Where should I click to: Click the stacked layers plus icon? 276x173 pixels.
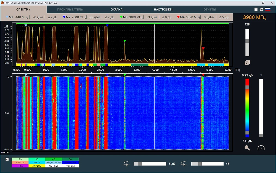tap(247, 63)
